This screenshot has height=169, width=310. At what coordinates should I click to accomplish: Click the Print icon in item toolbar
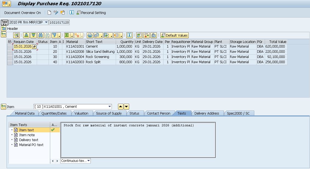(90, 35)
